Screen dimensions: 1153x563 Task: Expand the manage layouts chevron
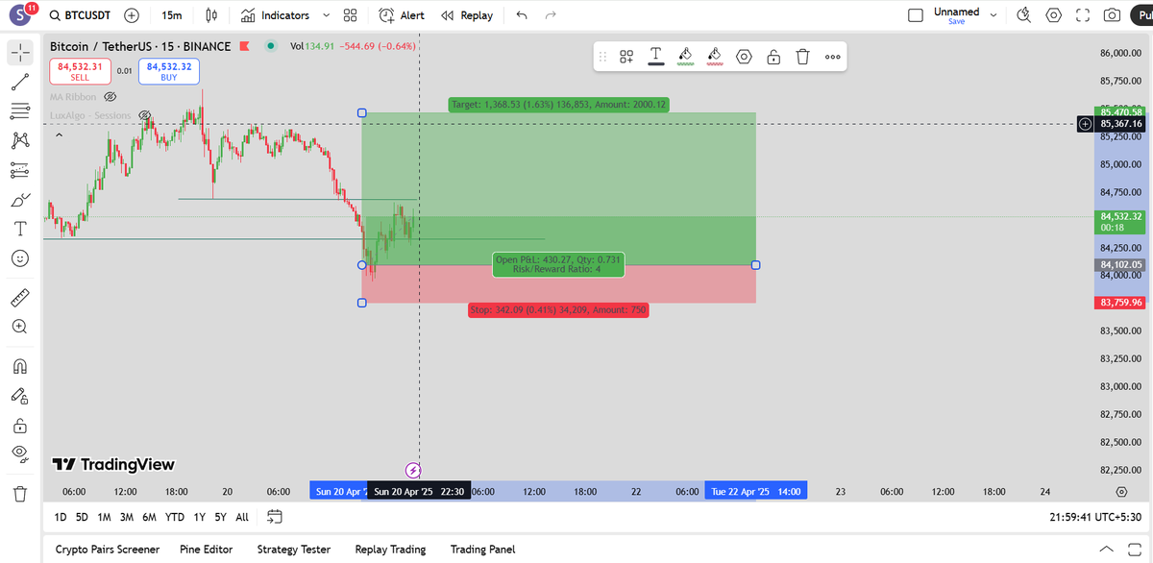(994, 15)
